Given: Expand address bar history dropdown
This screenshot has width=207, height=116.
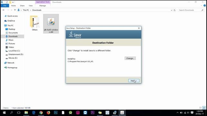Looking at the screenshot, I should pyautogui.click(x=171, y=10).
